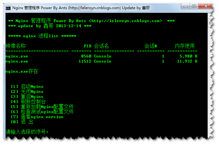Screen dimensions: 219x145
Task: Click option '[6] 检查测试nginx配置文件'
Action: (x=42, y=112)
